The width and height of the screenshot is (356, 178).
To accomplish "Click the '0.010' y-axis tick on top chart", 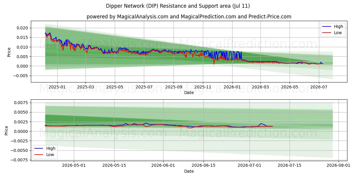I will [22, 47].
